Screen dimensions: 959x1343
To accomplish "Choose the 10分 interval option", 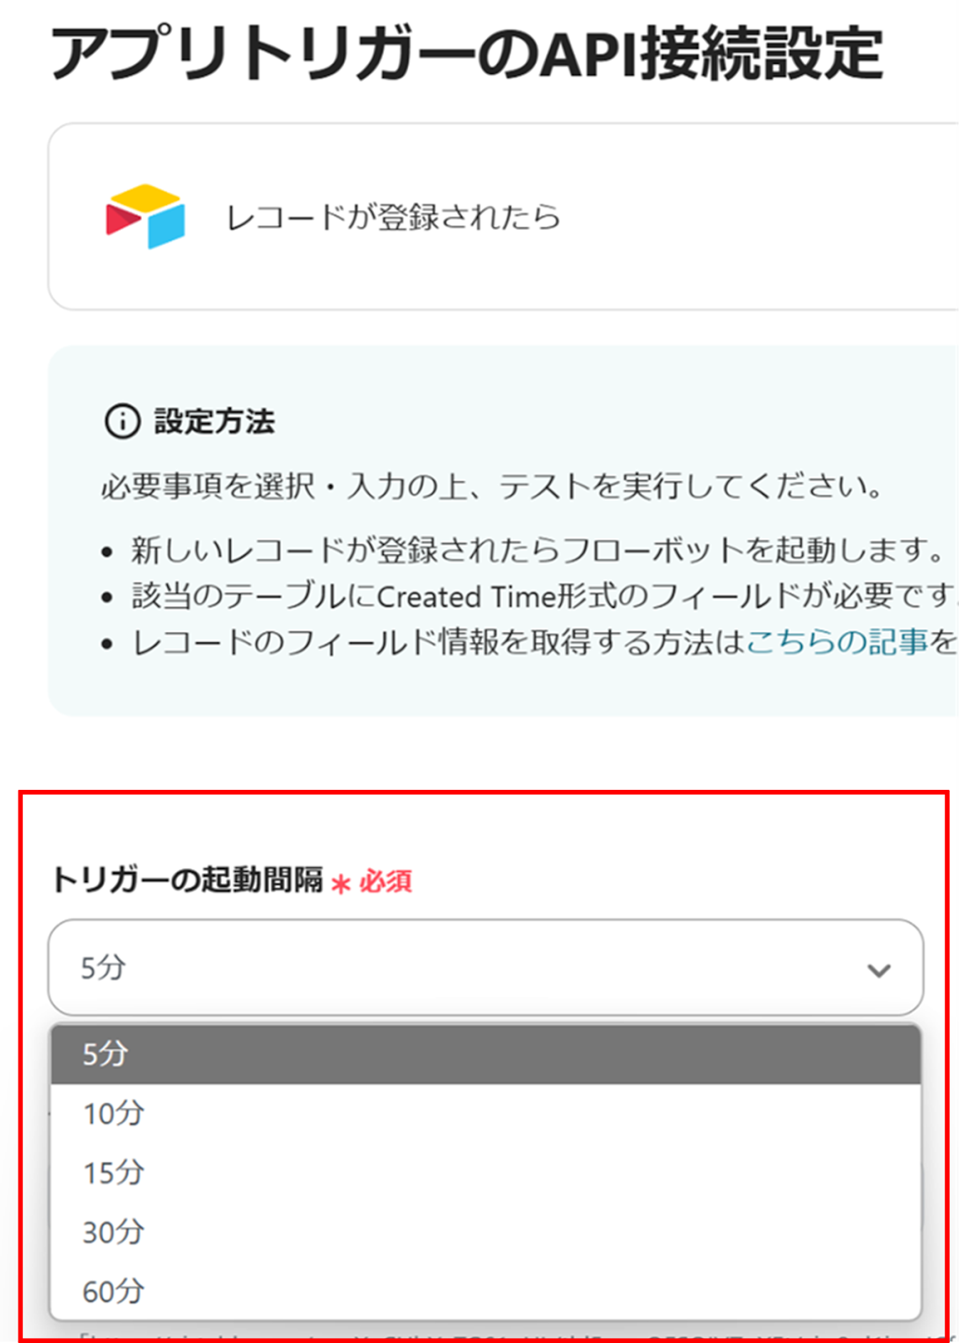I will tap(114, 1114).
